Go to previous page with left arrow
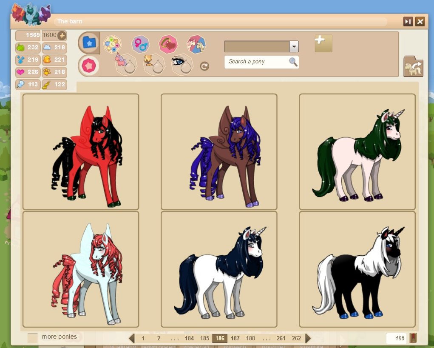The image size is (434, 348). 132,338
